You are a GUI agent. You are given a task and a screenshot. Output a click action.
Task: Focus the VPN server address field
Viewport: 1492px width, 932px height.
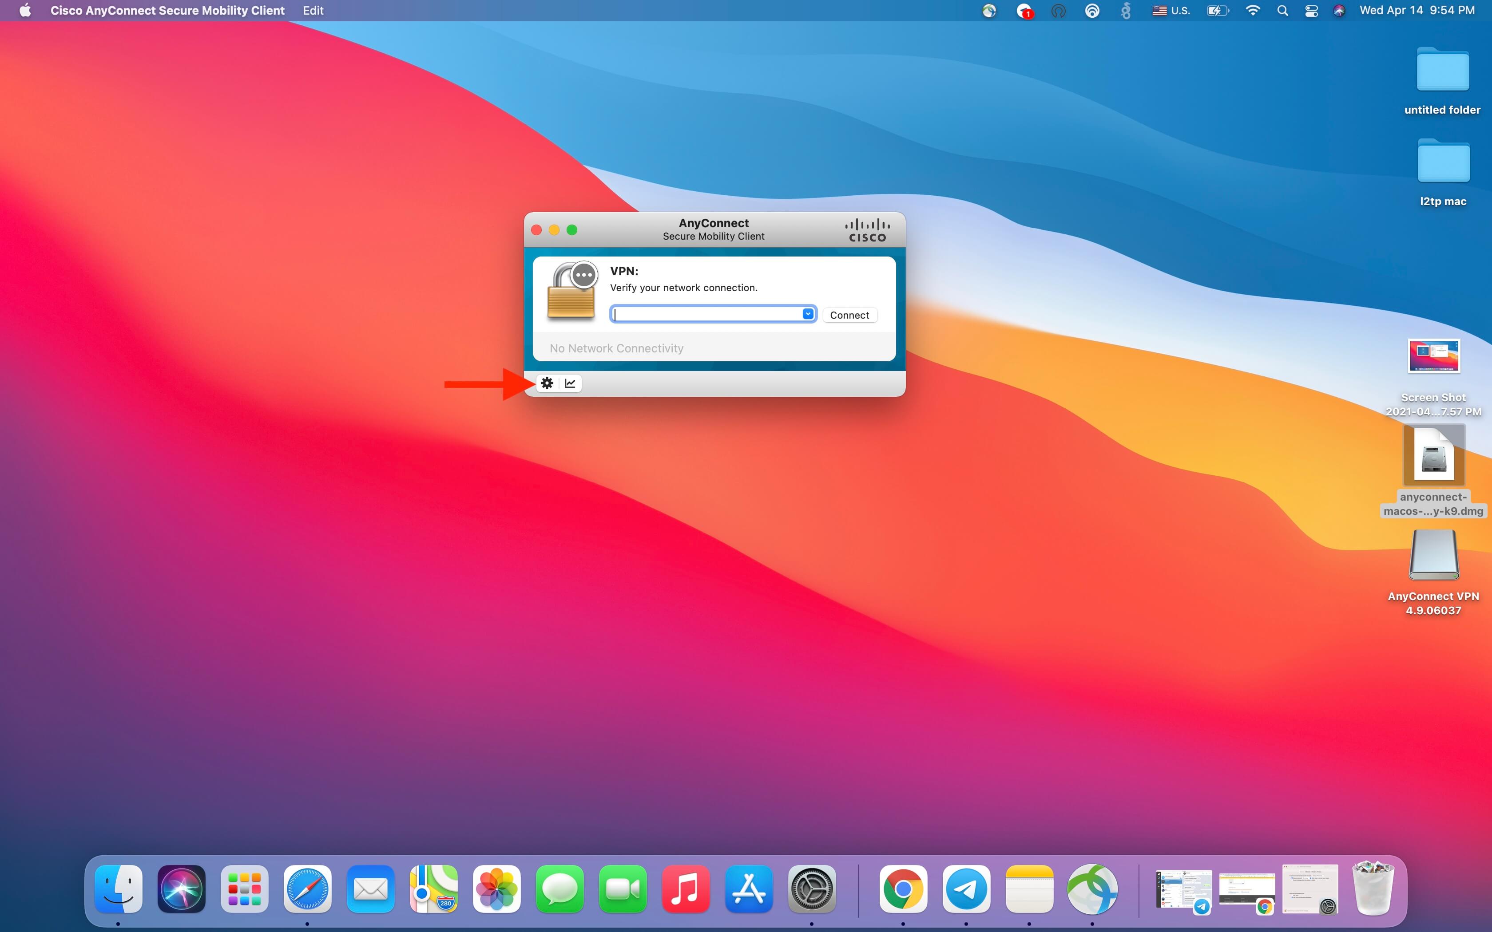706,314
